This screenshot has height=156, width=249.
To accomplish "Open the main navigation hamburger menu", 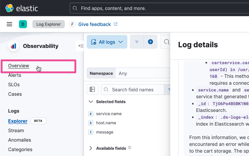I will (9, 24).
